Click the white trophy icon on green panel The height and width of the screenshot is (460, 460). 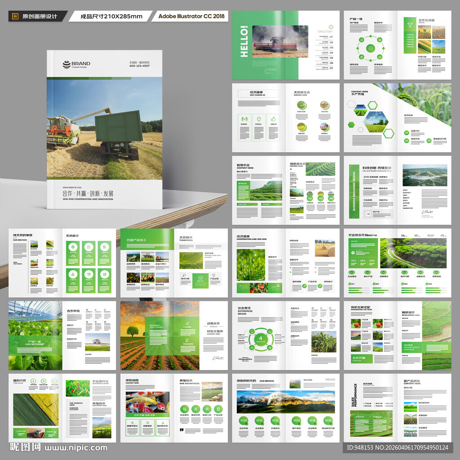point(410,25)
